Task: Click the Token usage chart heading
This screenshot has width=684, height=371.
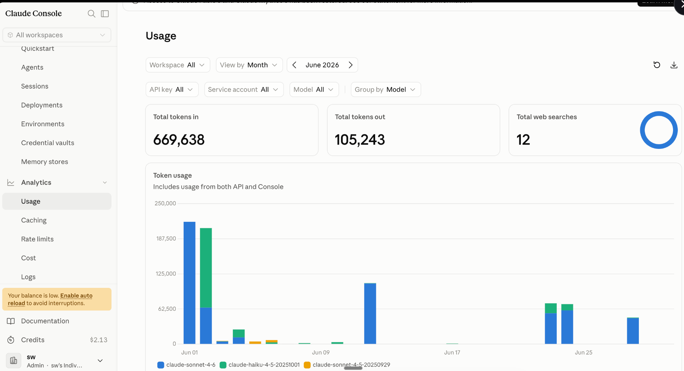Action: pos(172,176)
